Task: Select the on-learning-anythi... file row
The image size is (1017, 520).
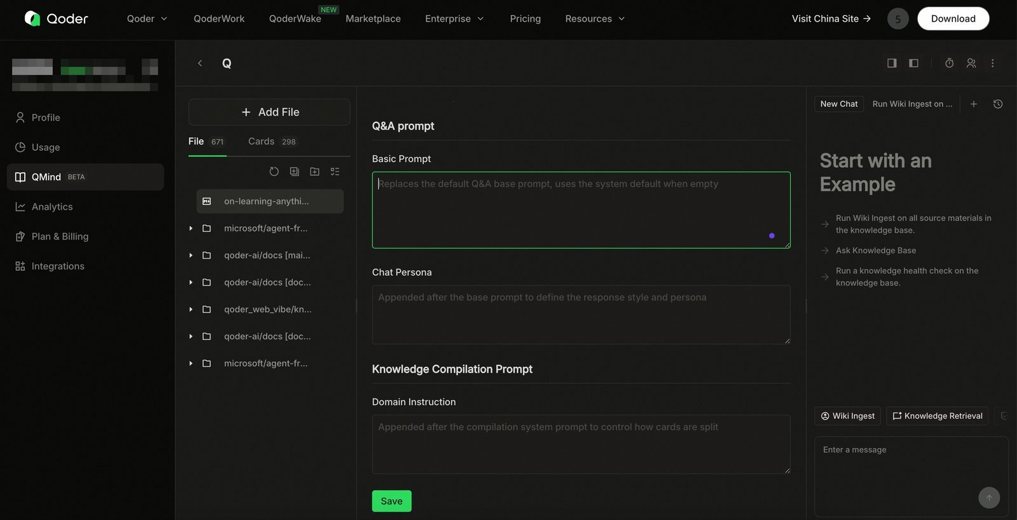Action: pyautogui.click(x=270, y=201)
